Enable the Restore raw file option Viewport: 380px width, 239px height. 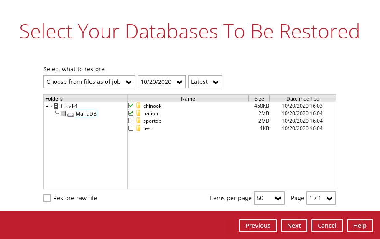pos(47,198)
